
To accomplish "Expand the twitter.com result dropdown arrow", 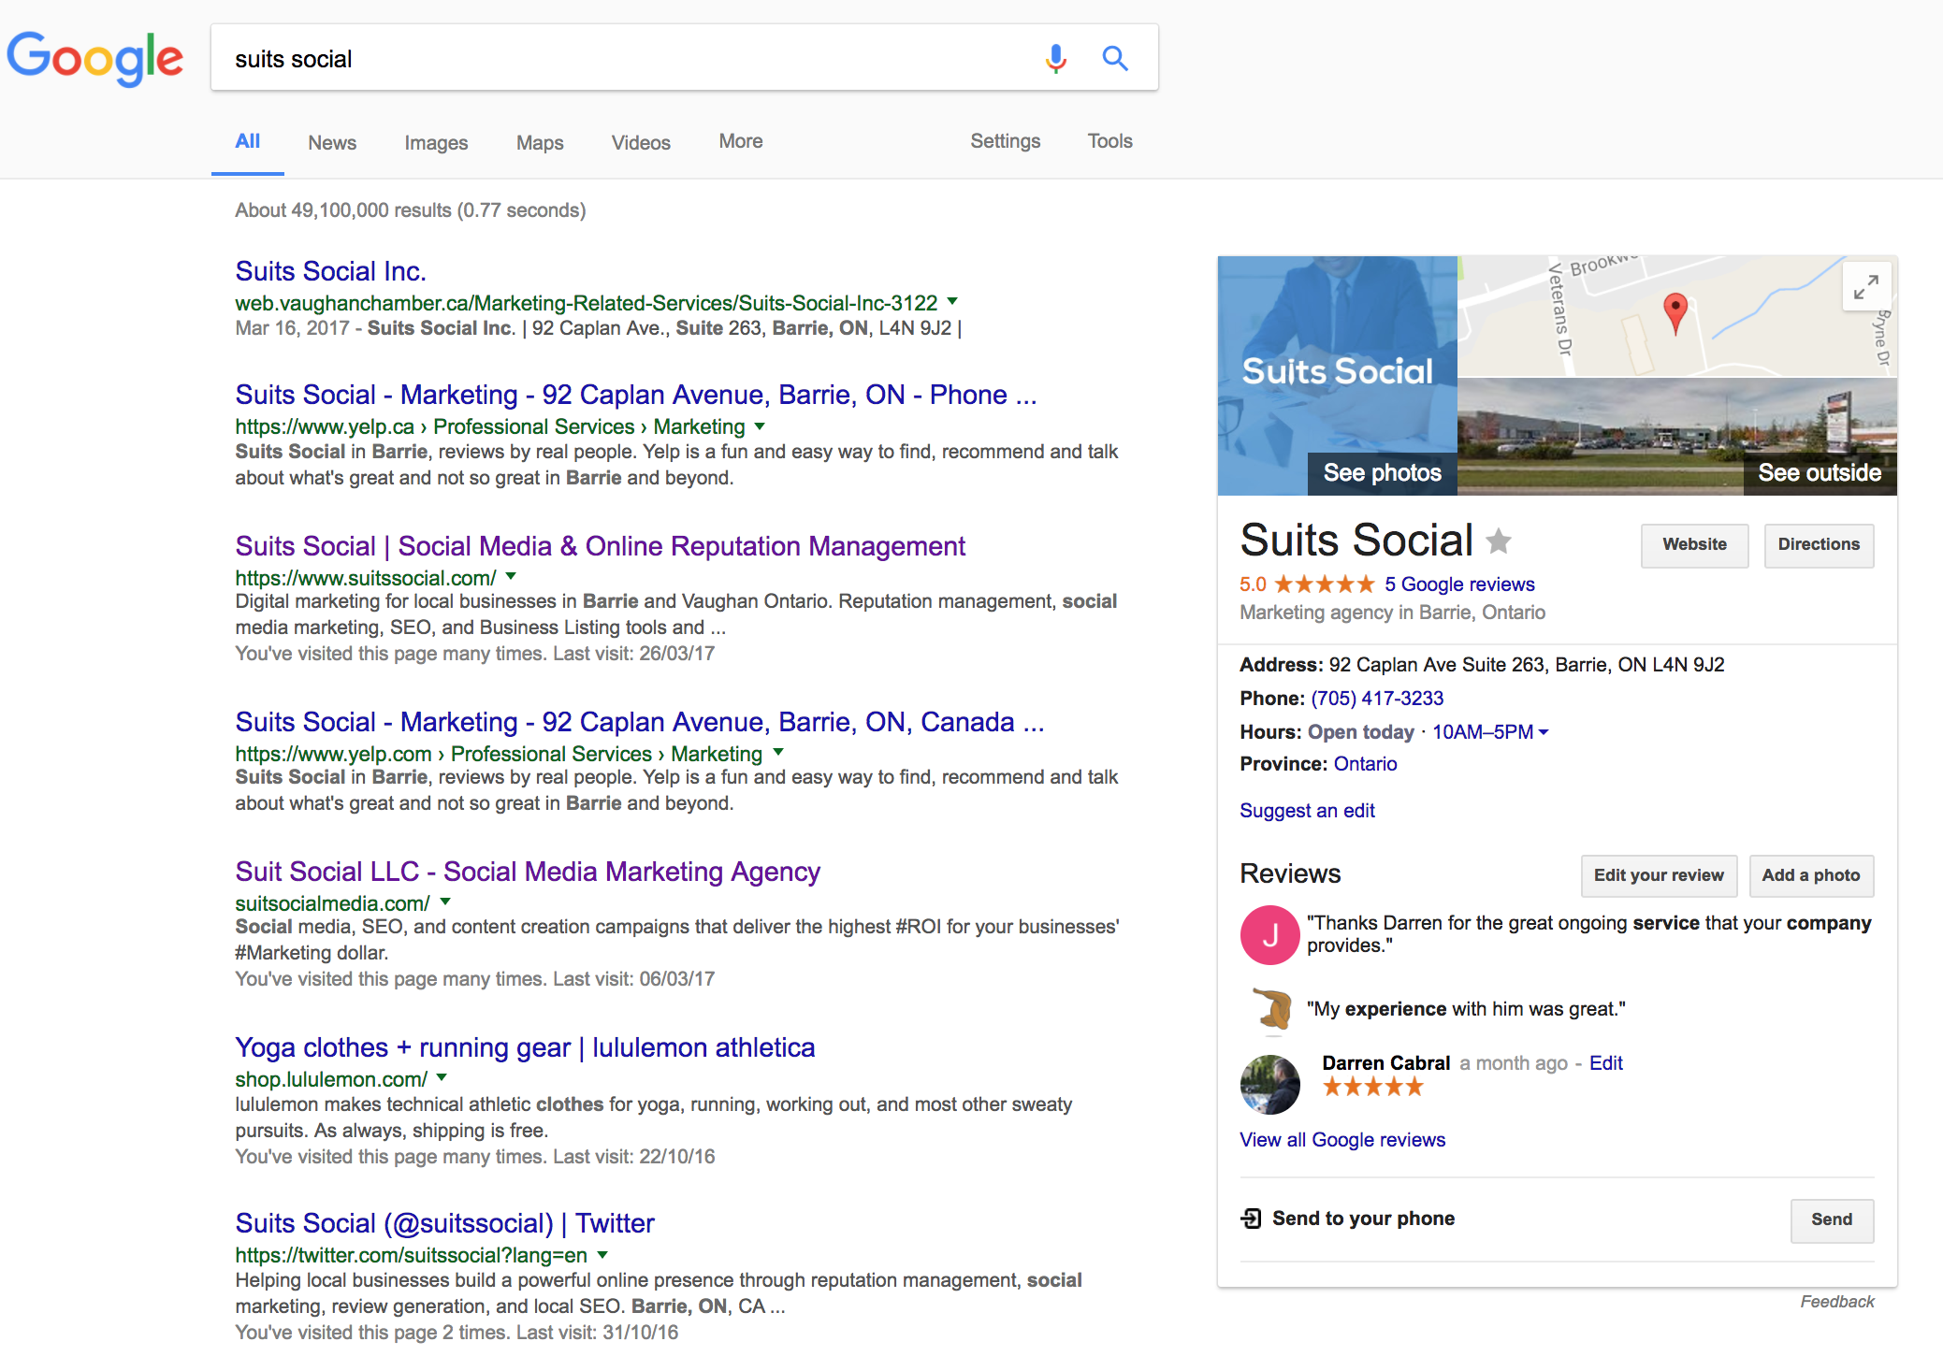I will click(602, 1254).
